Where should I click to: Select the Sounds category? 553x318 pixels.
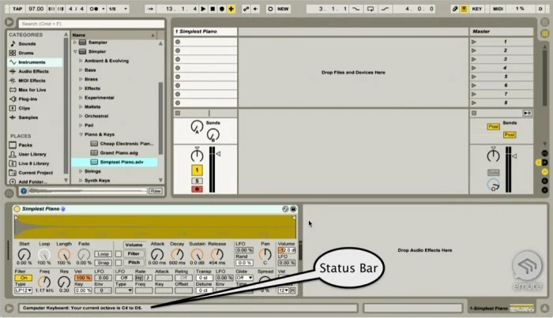pos(27,43)
